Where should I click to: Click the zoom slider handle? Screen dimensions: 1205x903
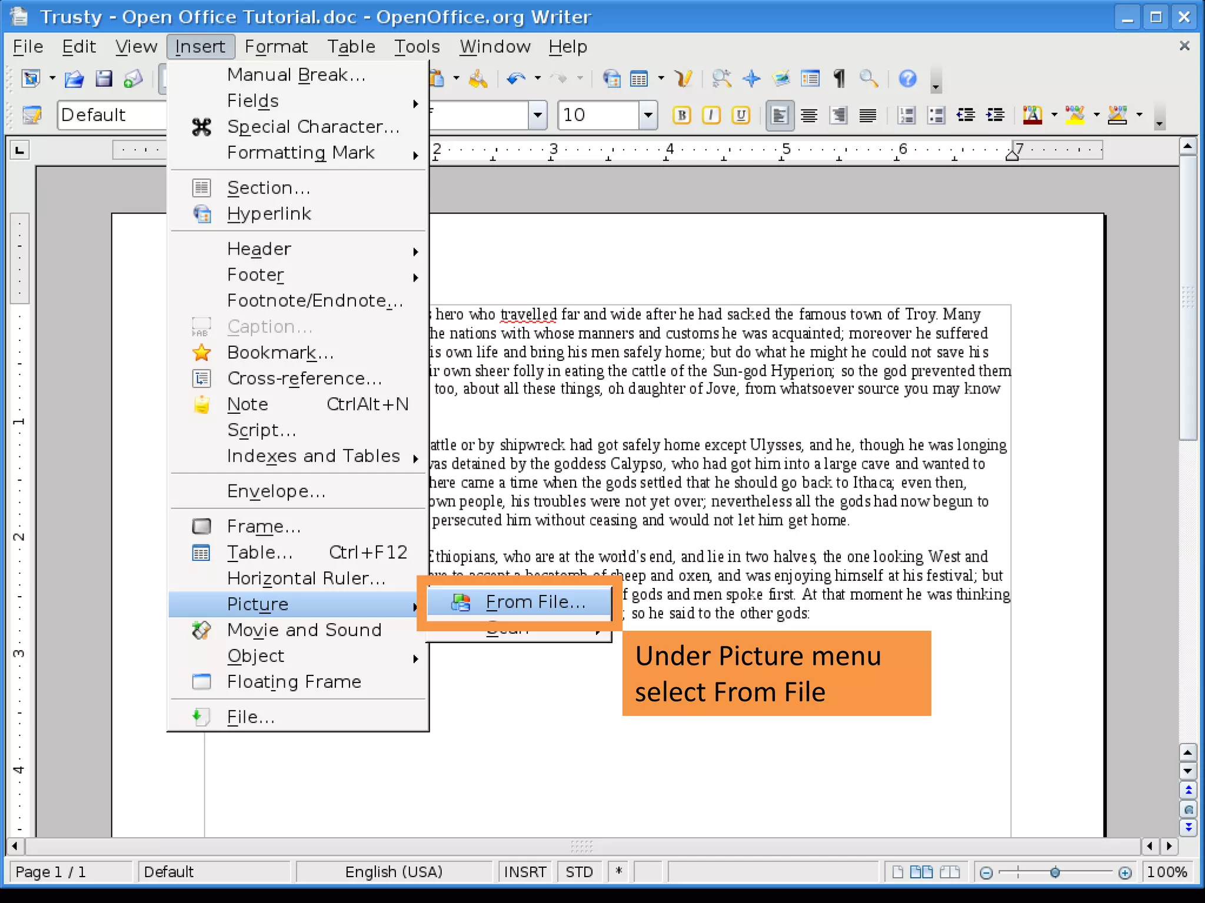[x=1055, y=872]
